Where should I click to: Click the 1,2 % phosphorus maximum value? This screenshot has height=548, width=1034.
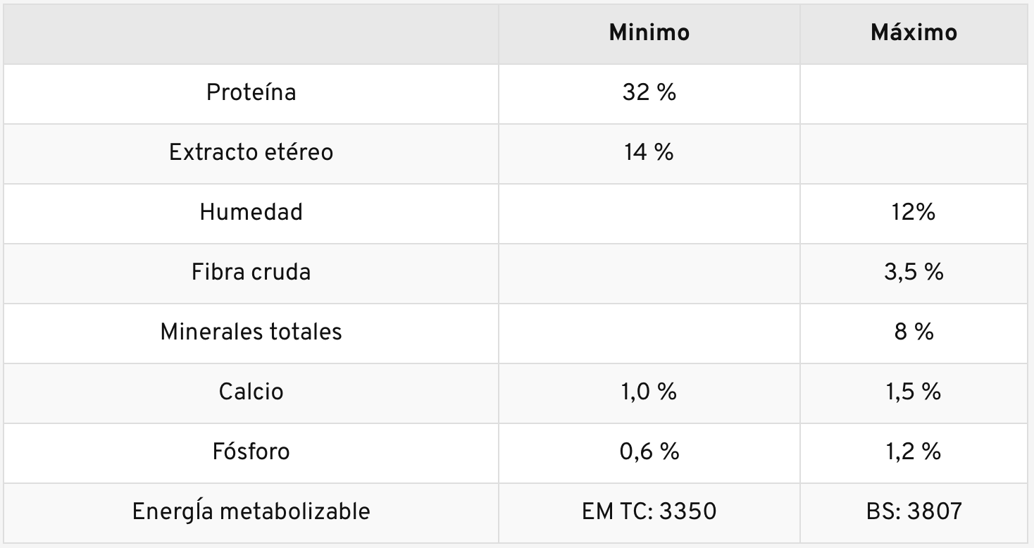[x=914, y=452]
